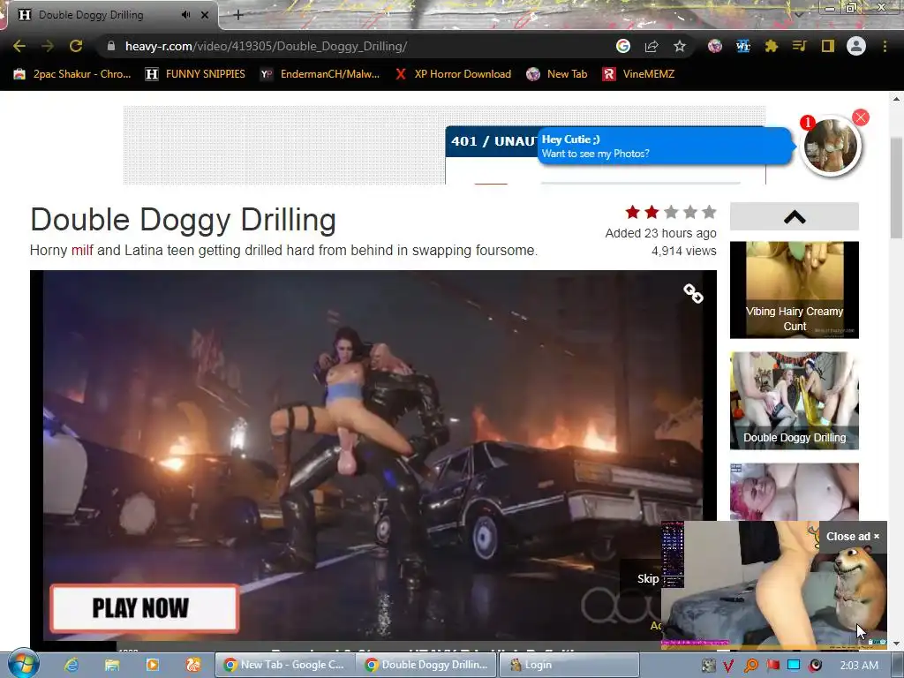Open the XP Horror Download bookmark
904x678 pixels.
click(x=453, y=74)
